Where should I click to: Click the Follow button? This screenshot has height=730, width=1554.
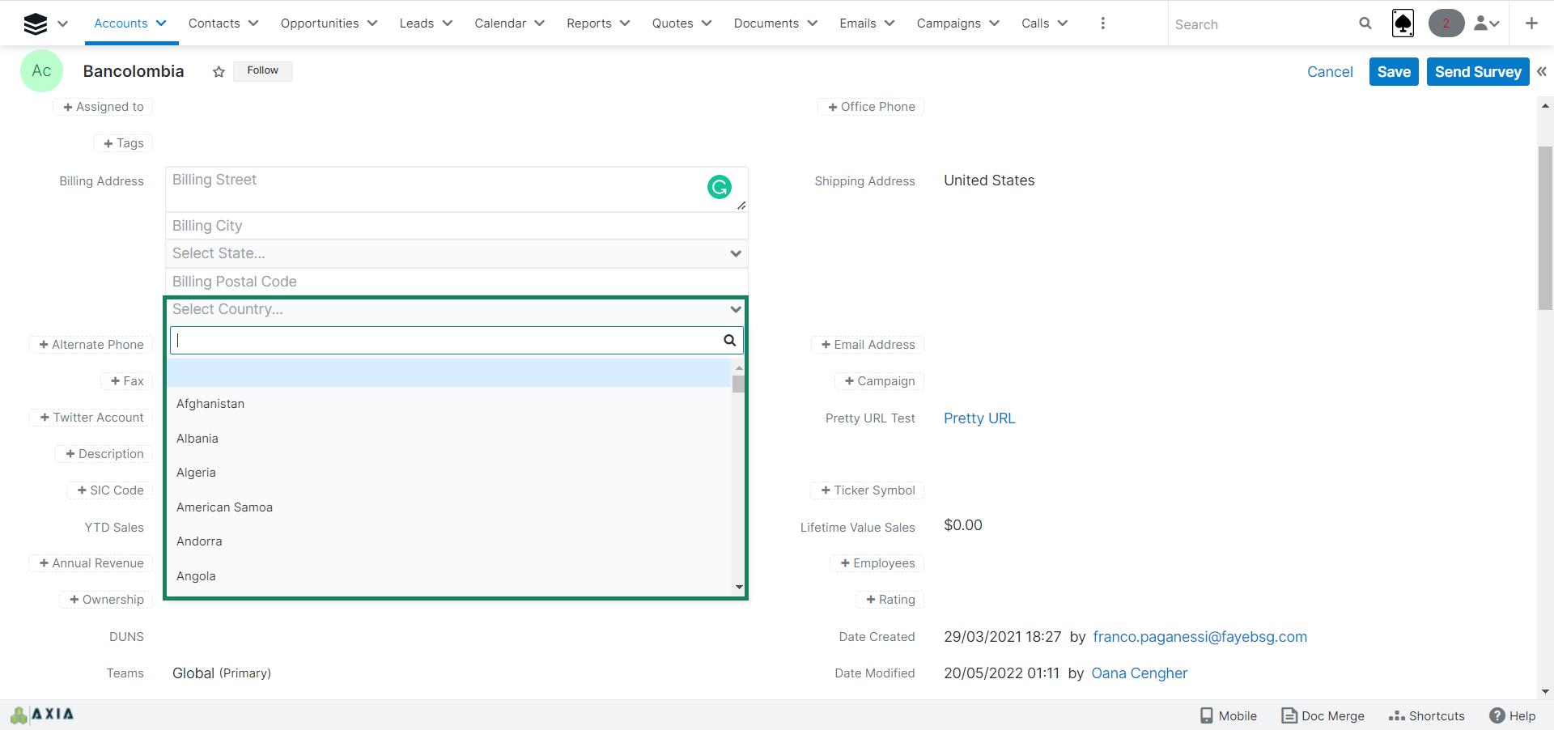(263, 71)
